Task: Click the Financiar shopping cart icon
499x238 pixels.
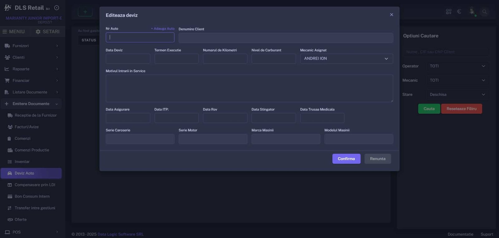Action: tap(7, 80)
